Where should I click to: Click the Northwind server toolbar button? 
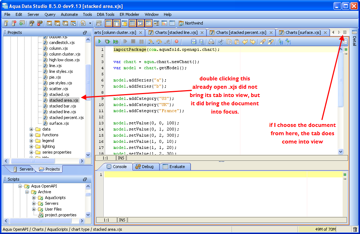[x=191, y=23]
